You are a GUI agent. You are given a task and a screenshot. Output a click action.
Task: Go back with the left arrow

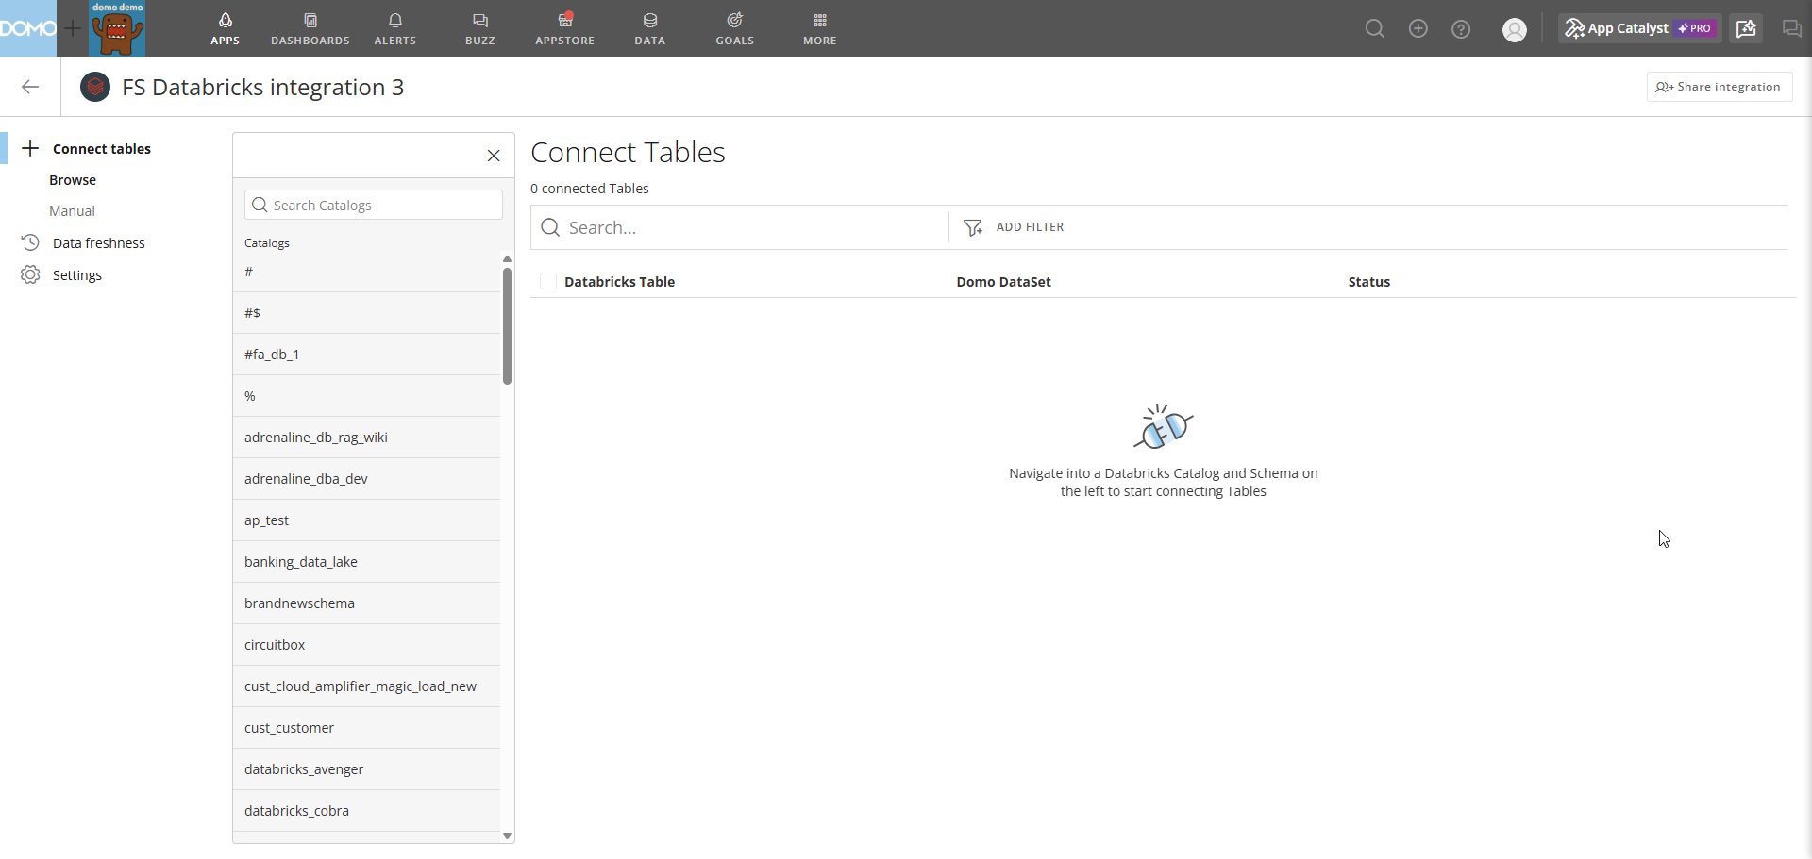tap(30, 87)
